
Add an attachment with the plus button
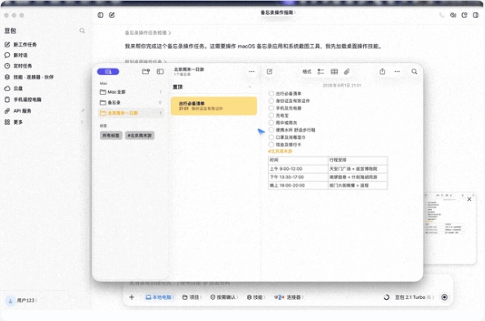pyautogui.click(x=132, y=297)
